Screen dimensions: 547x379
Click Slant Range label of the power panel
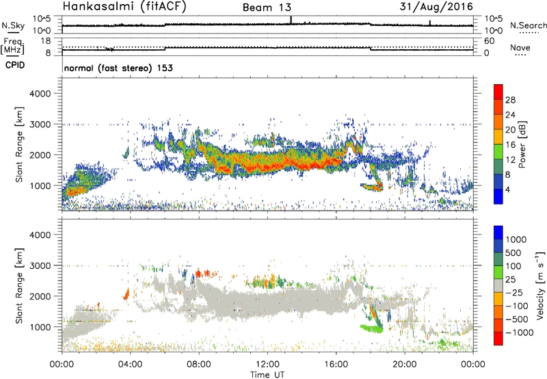pyautogui.click(x=19, y=144)
